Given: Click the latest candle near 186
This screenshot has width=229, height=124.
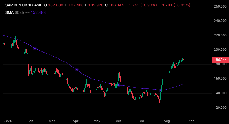Looking at the screenshot, I should (183, 60).
